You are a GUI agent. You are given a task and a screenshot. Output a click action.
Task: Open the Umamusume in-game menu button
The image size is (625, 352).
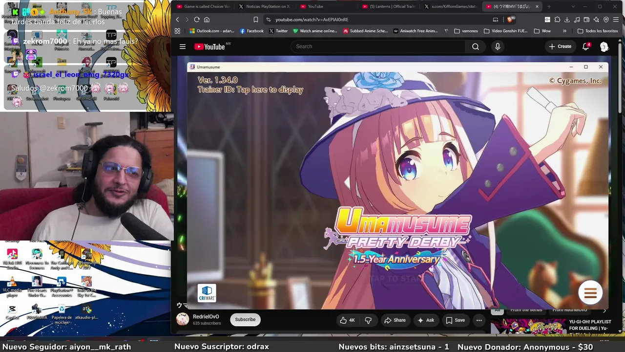click(x=590, y=293)
